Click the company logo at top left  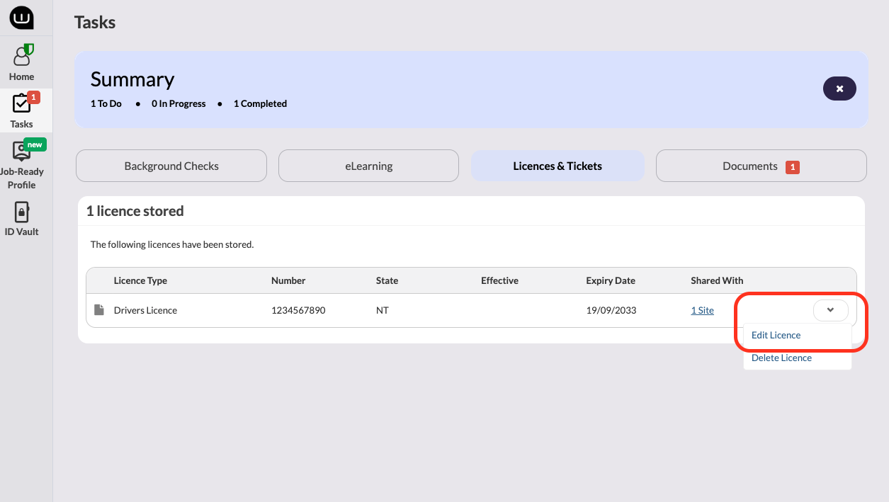[x=21, y=17]
